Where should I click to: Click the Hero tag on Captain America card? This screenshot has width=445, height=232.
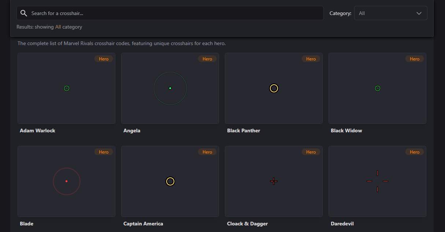click(207, 152)
